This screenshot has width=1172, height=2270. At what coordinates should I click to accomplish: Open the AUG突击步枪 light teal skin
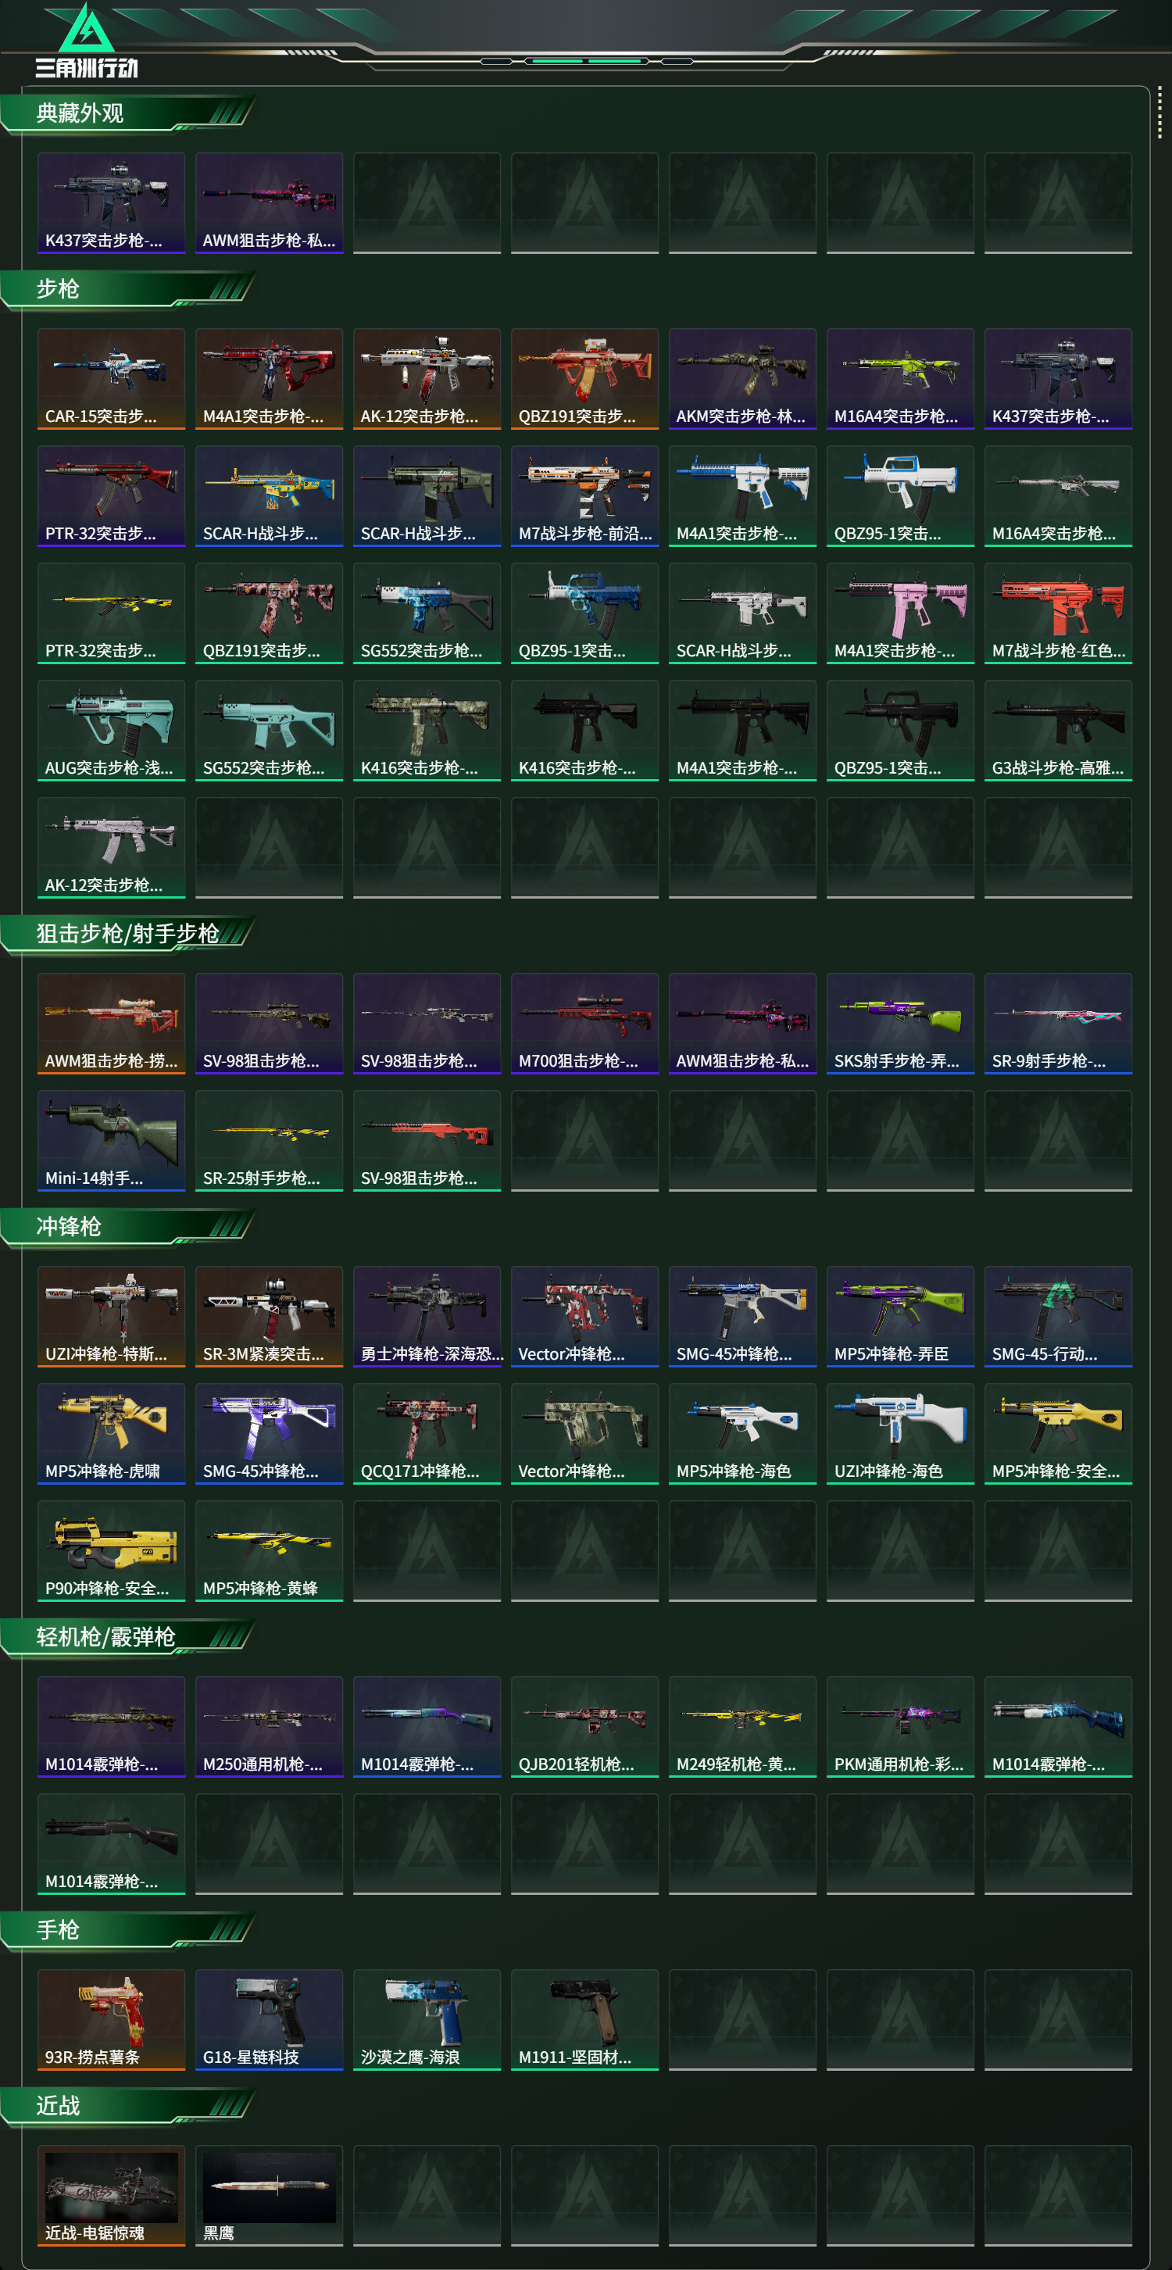tap(111, 730)
